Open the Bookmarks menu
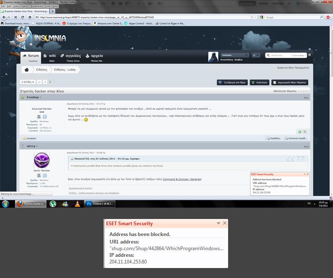The height and width of the screenshot is (278, 333). (36, 6)
